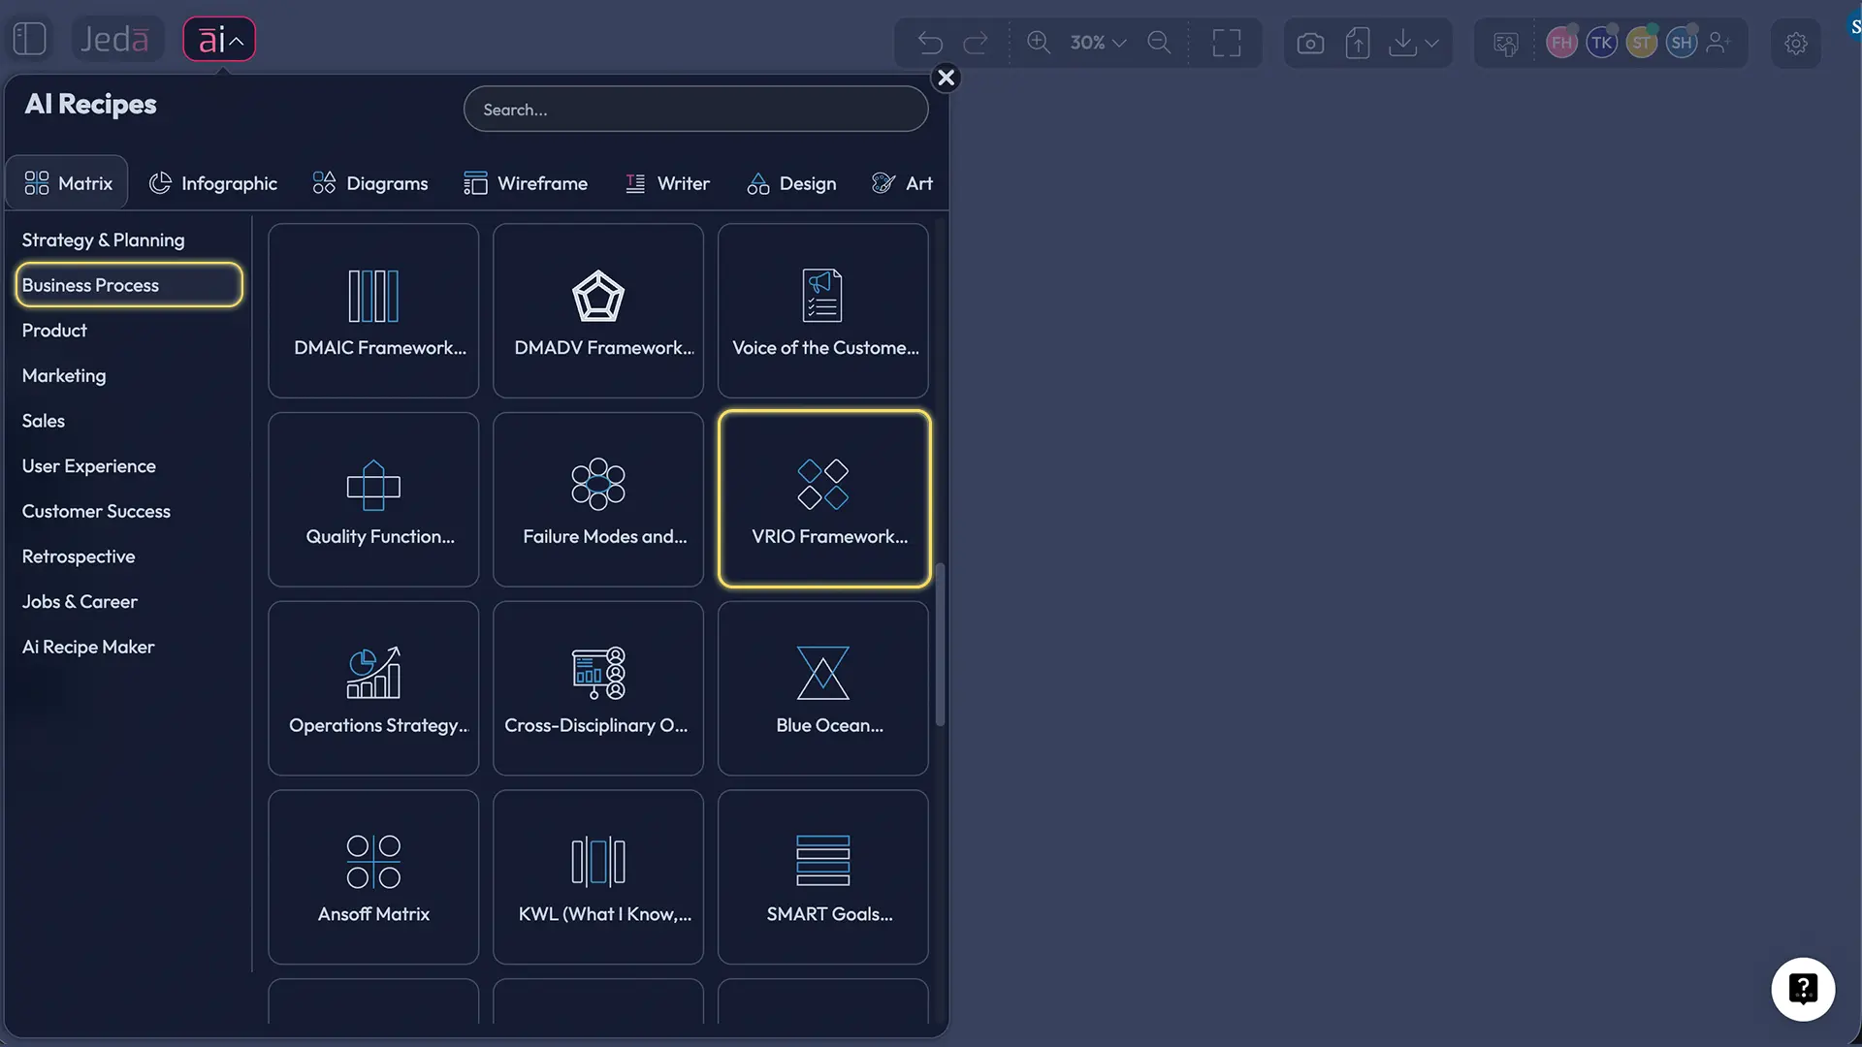Viewport: 1862px width, 1047px height.
Task: Switch to the Infographic tab
Action: (x=213, y=183)
